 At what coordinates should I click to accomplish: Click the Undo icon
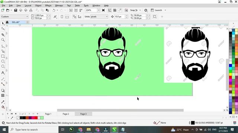point(54,10)
